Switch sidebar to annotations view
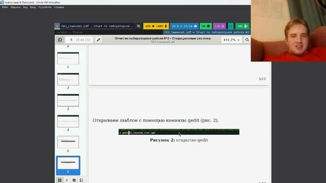The width and height of the screenshot is (326, 183). click(74, 180)
